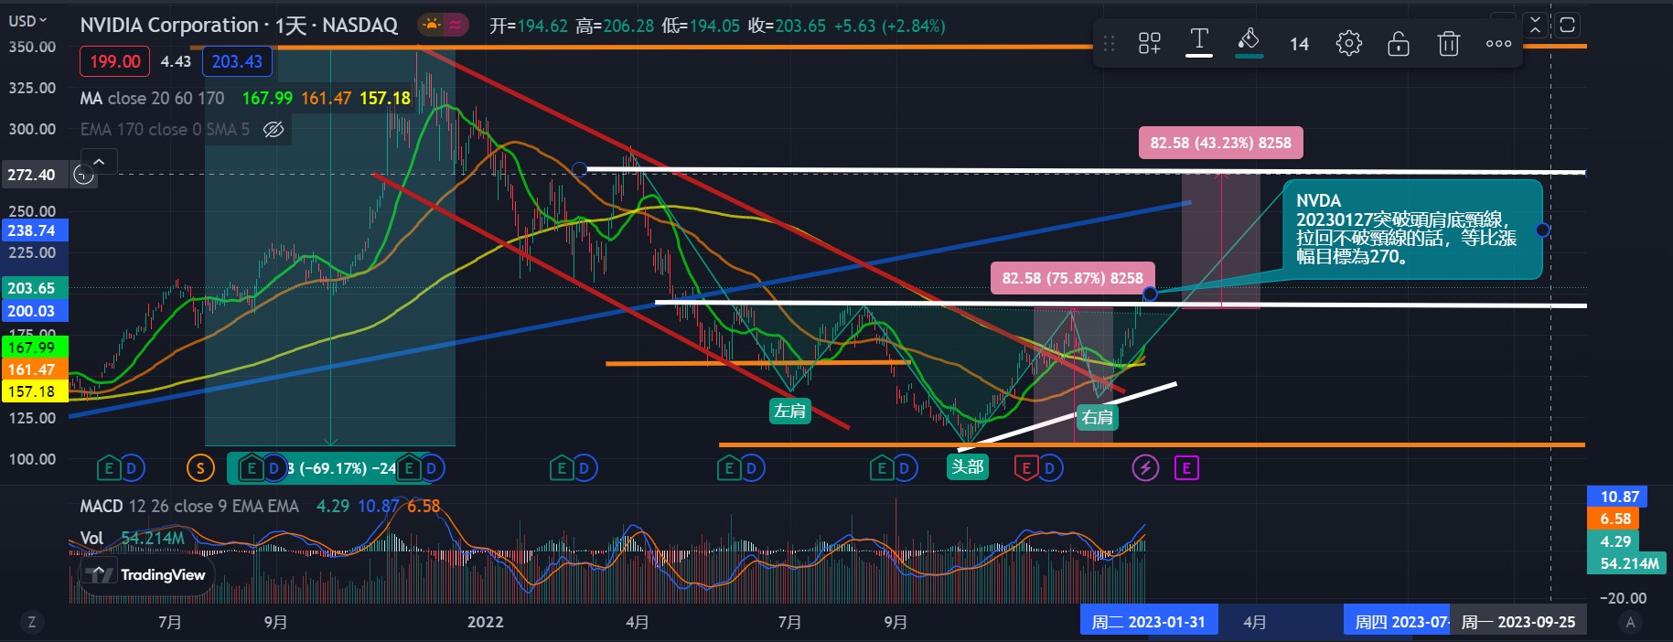Image resolution: width=1673 pixels, height=642 pixels.
Task: Click the 199.00 sell price button
Action: tap(115, 61)
